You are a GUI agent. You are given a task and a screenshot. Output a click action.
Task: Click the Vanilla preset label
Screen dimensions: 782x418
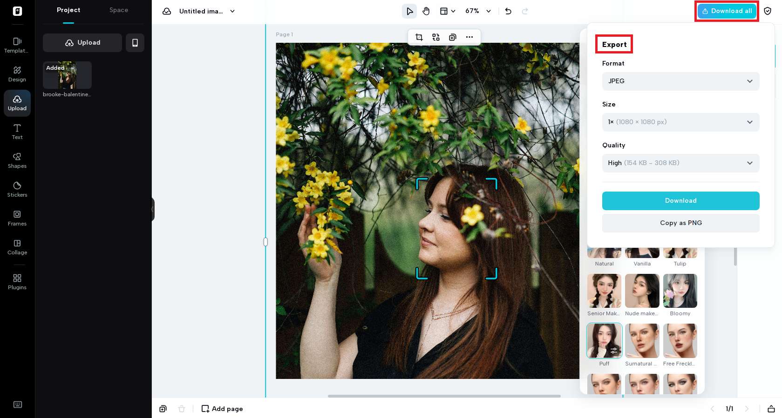pyautogui.click(x=642, y=264)
